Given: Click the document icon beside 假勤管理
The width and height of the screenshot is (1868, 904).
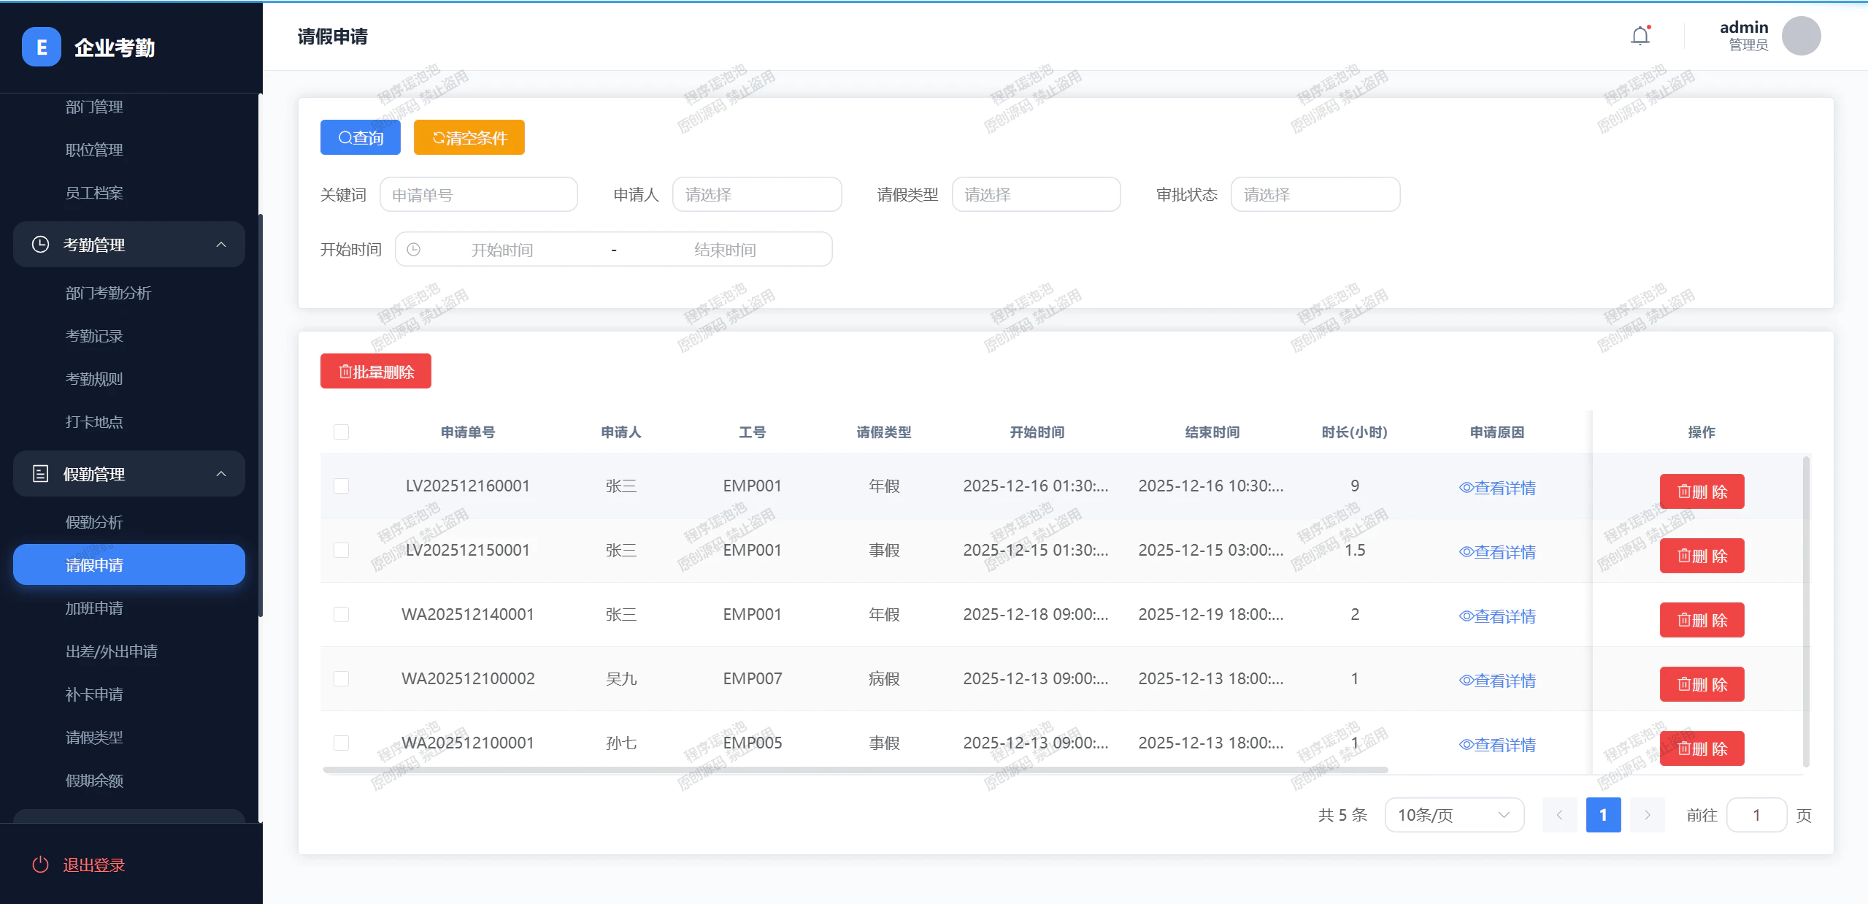Looking at the screenshot, I should click(41, 474).
